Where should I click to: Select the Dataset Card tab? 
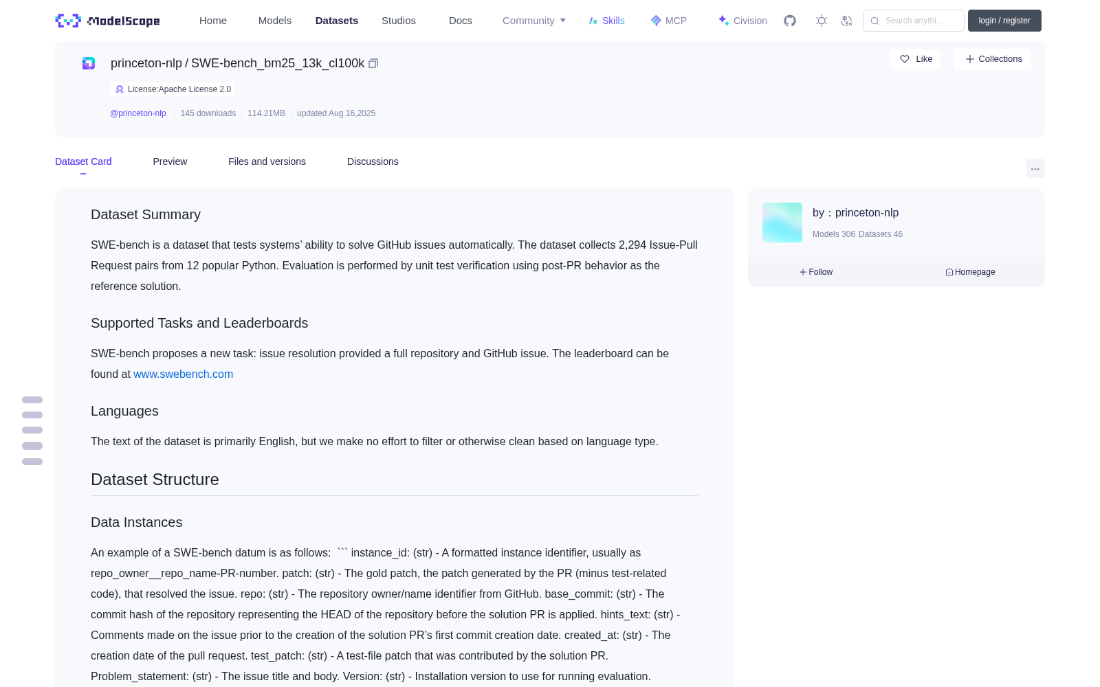pos(83,161)
